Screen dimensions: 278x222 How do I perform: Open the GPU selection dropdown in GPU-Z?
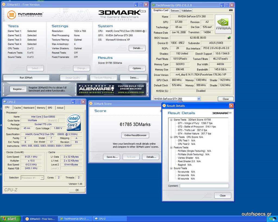tap(199, 99)
